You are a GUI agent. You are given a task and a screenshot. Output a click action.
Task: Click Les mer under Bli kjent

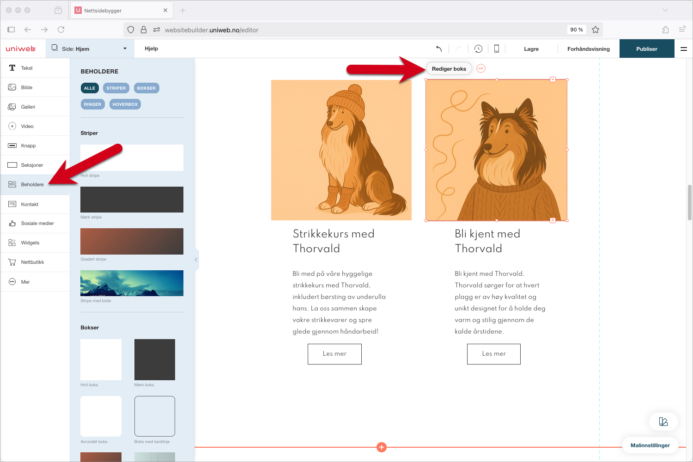(494, 354)
